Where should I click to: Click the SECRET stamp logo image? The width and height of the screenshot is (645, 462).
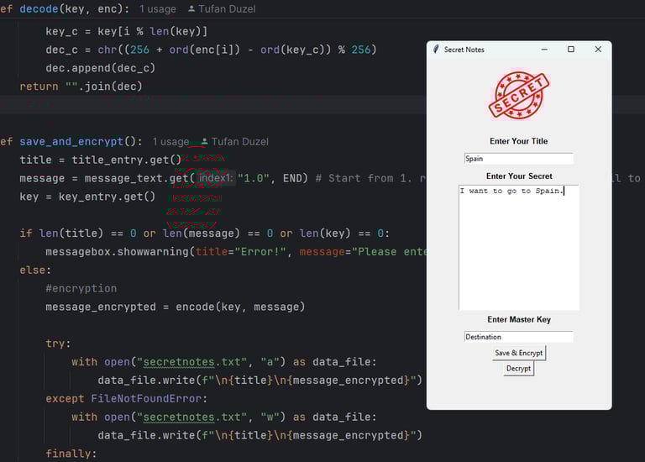[x=519, y=95]
